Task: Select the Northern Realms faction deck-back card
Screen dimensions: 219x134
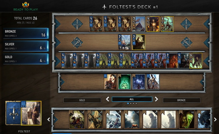Action: 13,113
